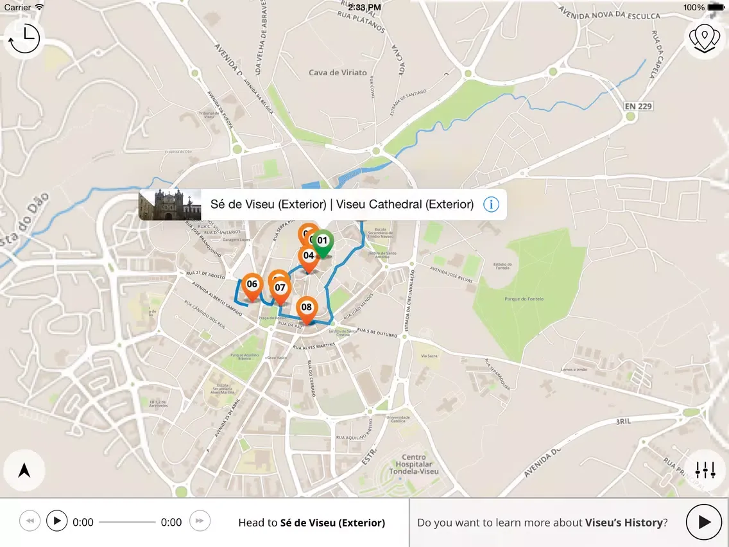Tap the Sé de Viseu callout title
This screenshot has height=547, width=729.
[341, 205]
